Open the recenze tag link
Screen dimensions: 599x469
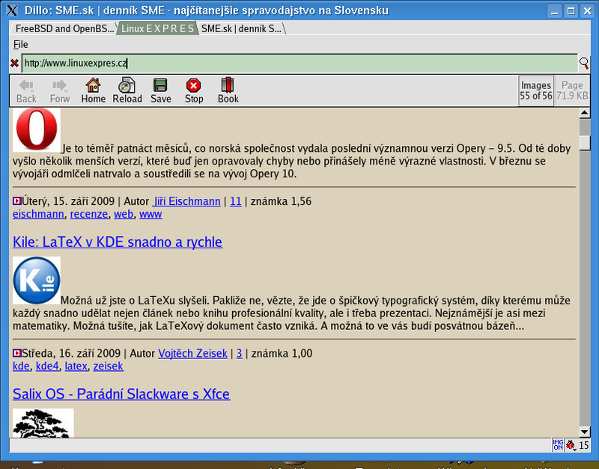click(89, 214)
